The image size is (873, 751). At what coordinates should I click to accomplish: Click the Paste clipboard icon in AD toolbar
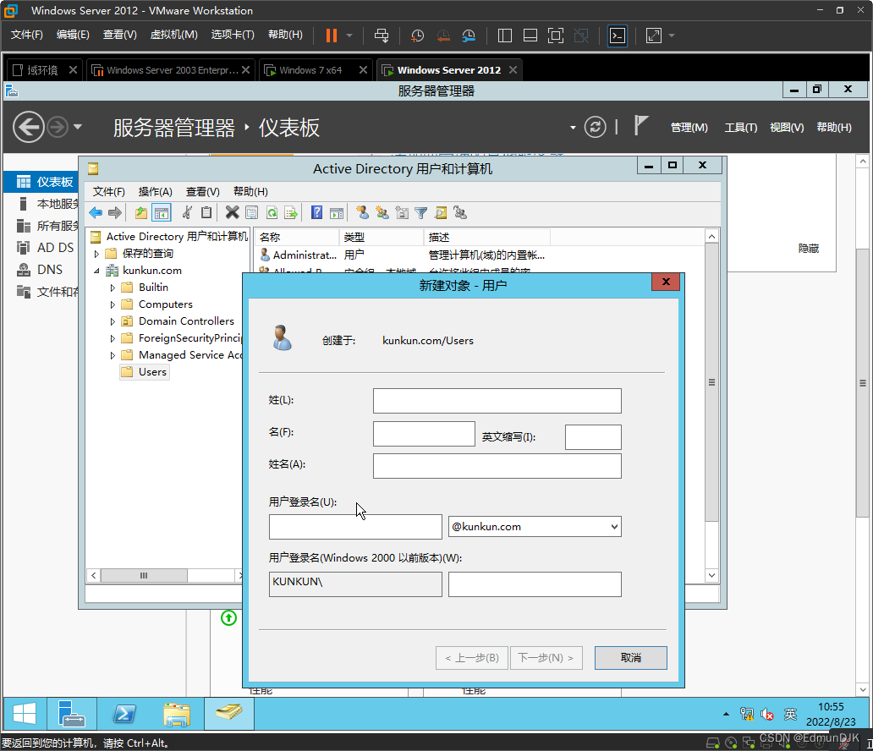pyautogui.click(x=206, y=212)
